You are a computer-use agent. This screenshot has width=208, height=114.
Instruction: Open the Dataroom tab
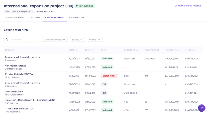point(35,18)
